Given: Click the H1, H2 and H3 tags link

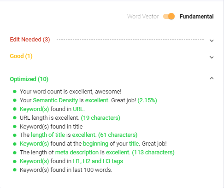Looking at the screenshot, I should (98, 161).
